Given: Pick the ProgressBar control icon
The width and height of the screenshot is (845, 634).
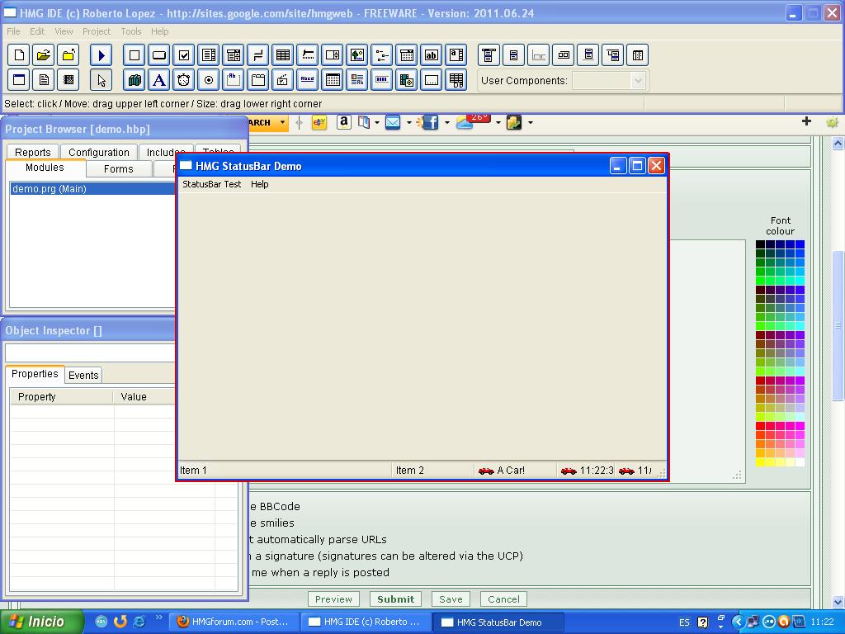Looking at the screenshot, I should click(381, 80).
